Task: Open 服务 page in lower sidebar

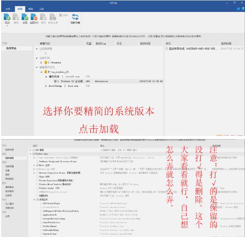Action: (x=8, y=175)
